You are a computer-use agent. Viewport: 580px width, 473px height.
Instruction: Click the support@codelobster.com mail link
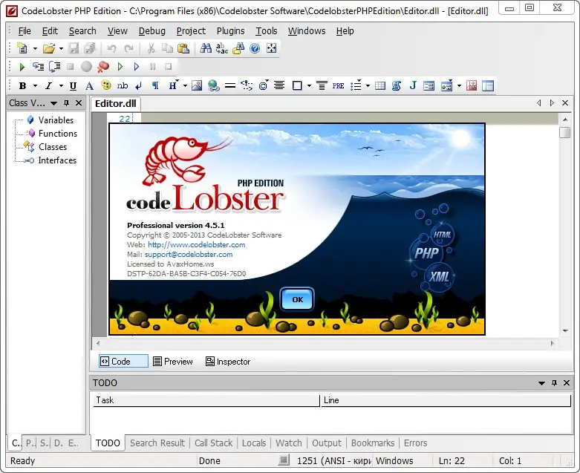point(189,255)
